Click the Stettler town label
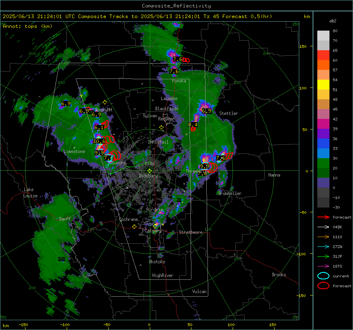 pyautogui.click(x=229, y=113)
